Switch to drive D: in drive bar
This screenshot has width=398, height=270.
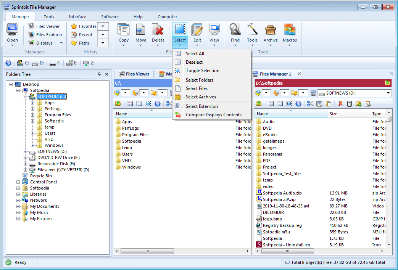pyautogui.click(x=38, y=63)
